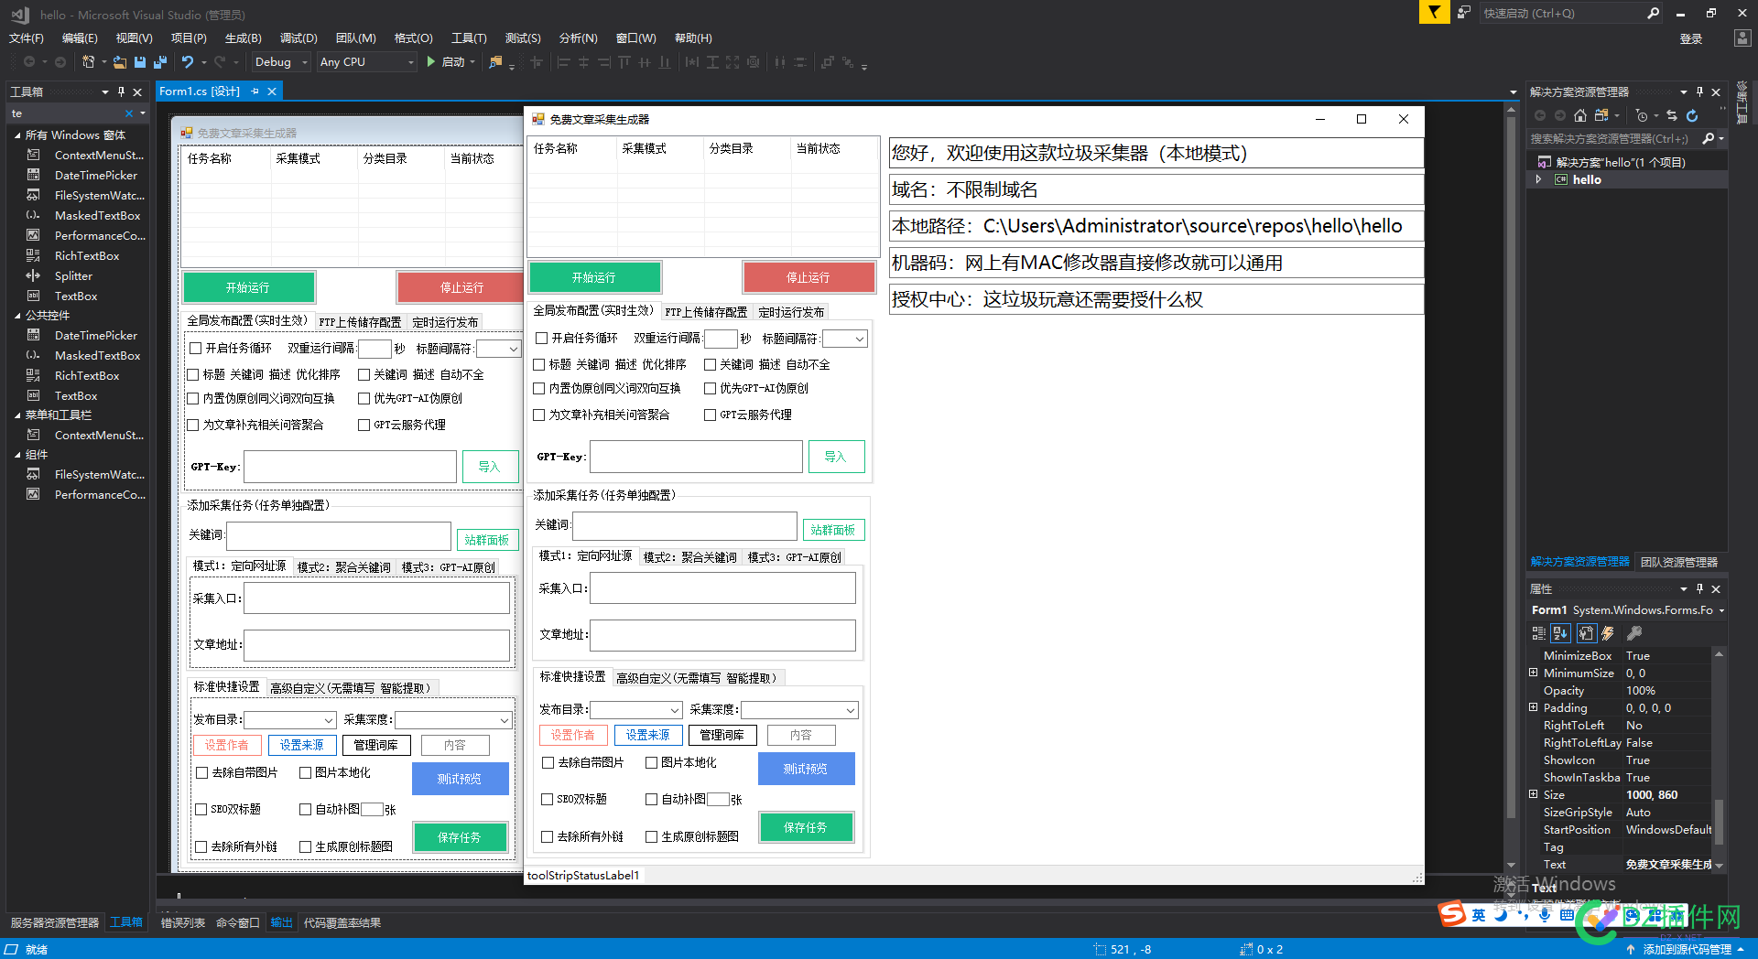The image size is (1758, 959).
Task: Check 内置伪原创同义词双向互换 in running app window
Action: (539, 388)
